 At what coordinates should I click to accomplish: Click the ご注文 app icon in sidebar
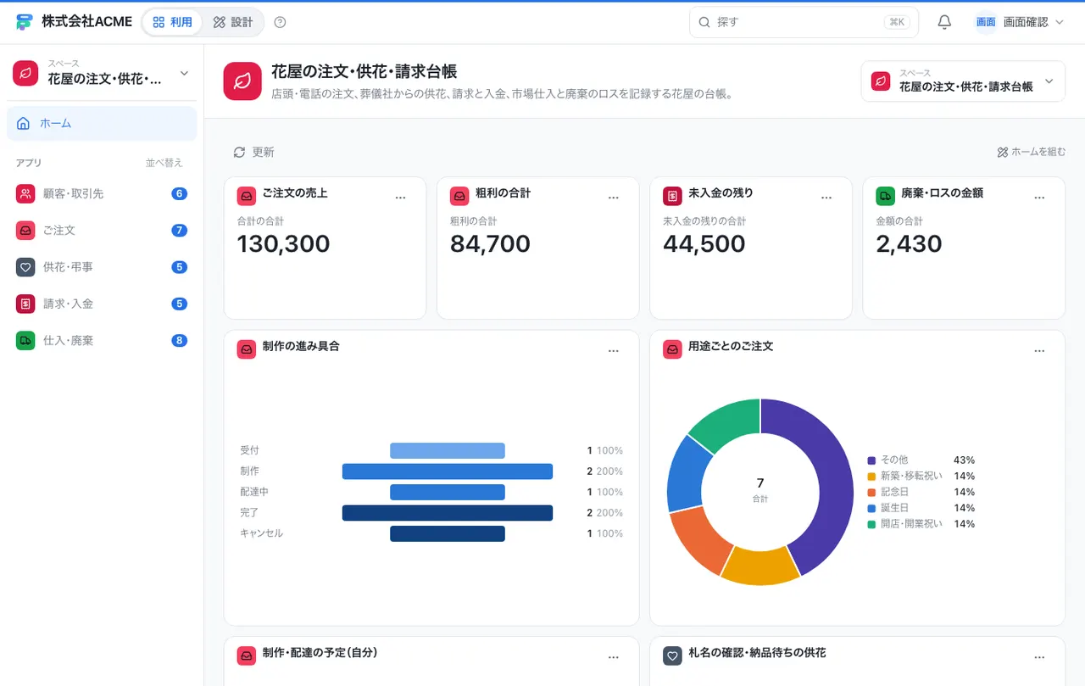pos(25,230)
